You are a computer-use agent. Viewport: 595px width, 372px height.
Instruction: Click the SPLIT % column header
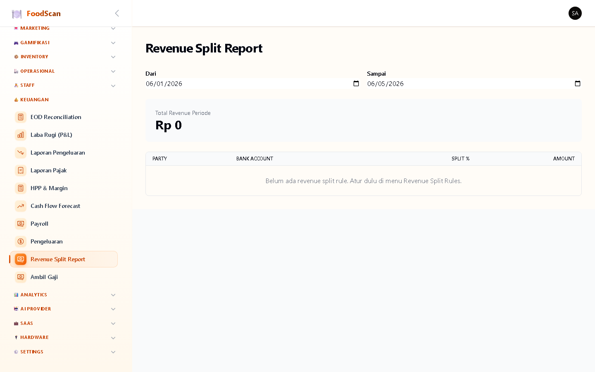click(x=460, y=159)
